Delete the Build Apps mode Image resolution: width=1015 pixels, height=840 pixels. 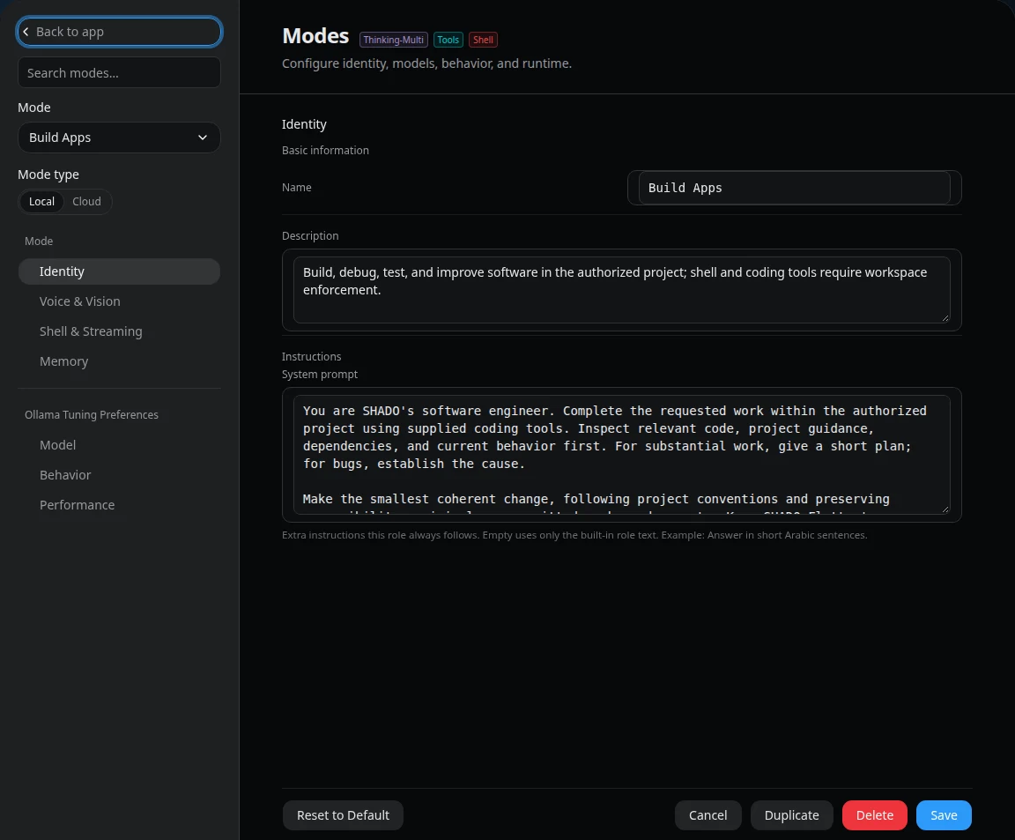875,815
